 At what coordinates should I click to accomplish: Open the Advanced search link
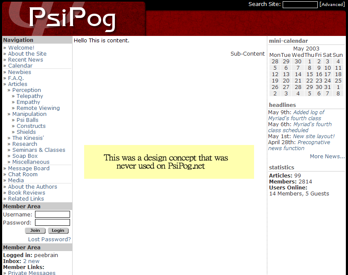tap(332, 4)
